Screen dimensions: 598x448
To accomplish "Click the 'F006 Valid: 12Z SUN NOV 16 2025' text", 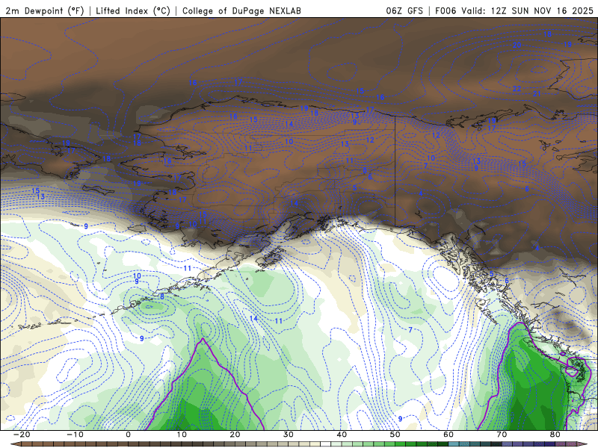I will pyautogui.click(x=514, y=10).
